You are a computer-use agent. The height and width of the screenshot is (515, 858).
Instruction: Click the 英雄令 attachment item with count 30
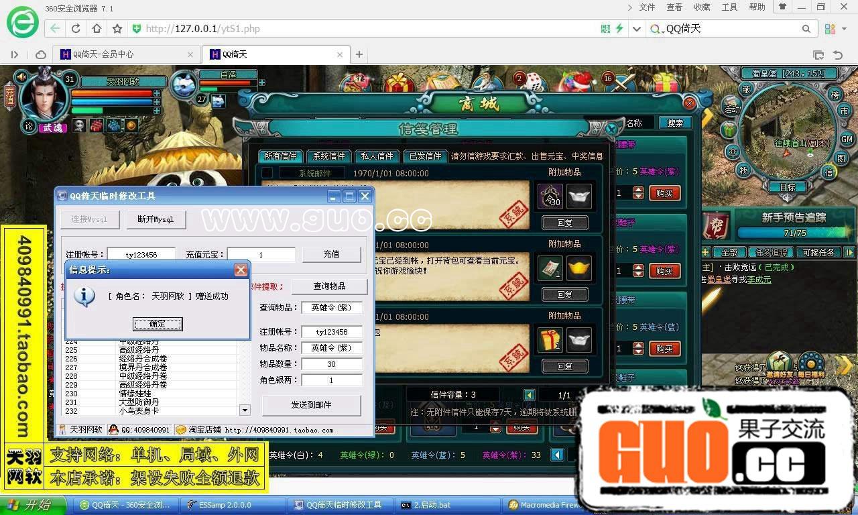550,196
